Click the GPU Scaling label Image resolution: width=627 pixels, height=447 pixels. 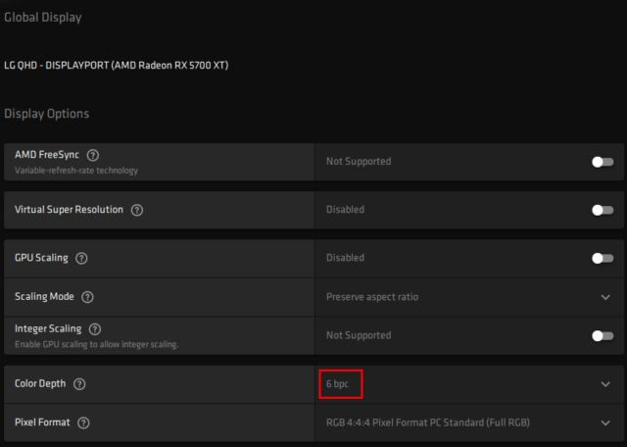[x=41, y=258]
